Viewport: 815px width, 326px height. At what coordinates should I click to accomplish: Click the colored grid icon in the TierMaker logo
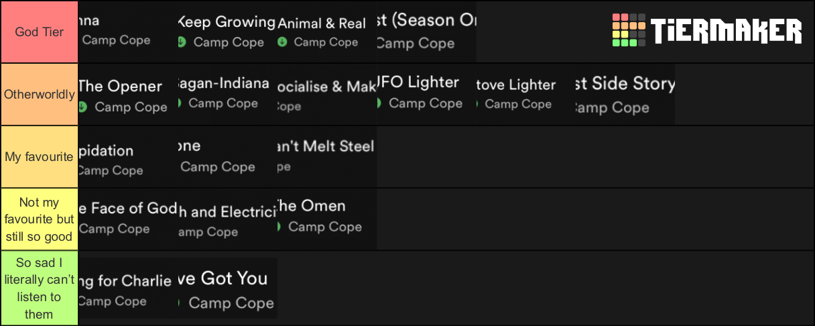628,31
